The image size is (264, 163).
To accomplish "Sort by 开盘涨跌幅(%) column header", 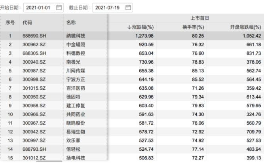I will point(245,27).
